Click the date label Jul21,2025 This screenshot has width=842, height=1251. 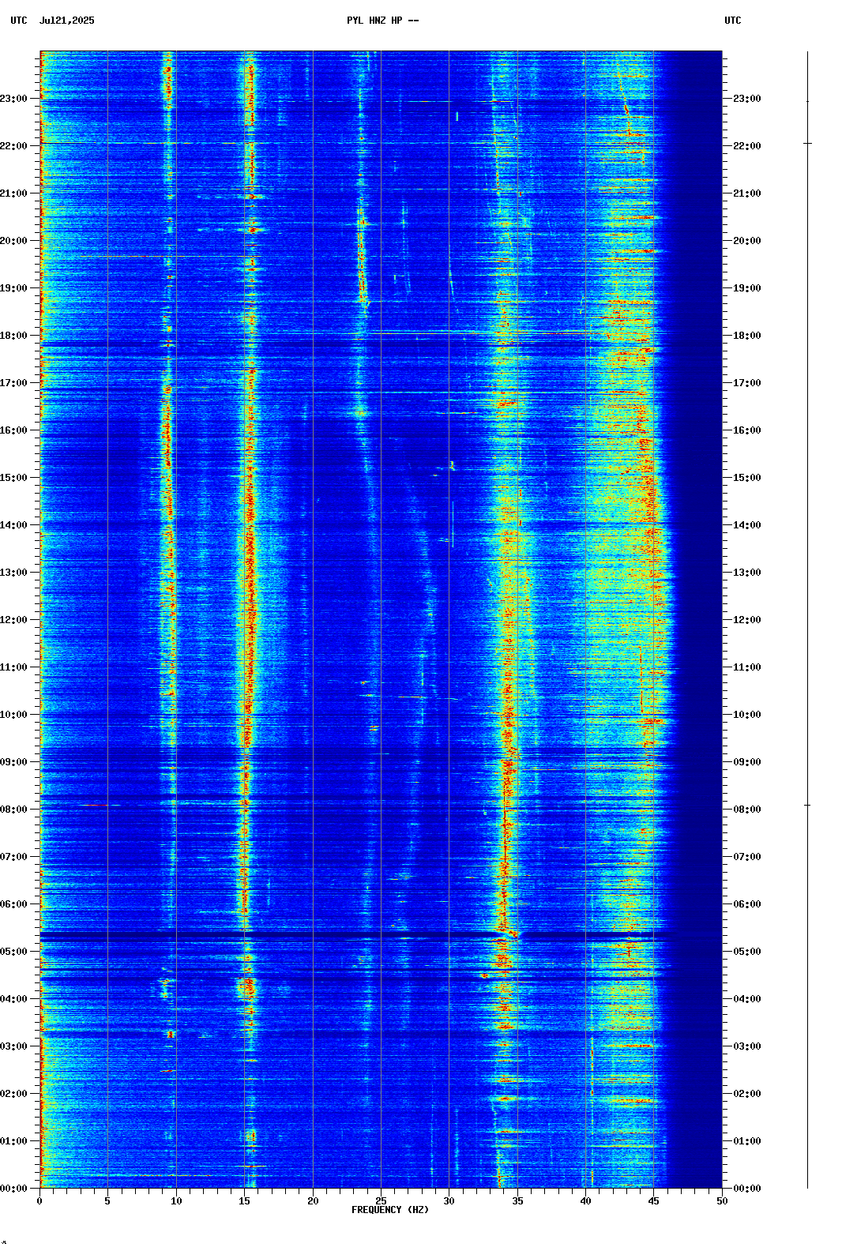tap(66, 21)
